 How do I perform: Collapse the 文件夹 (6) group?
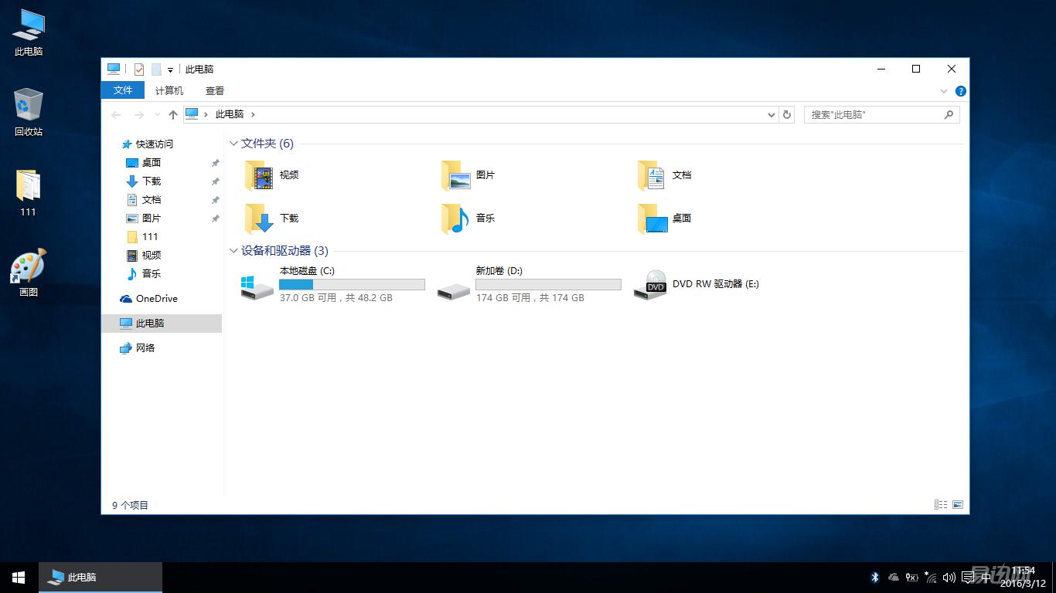233,144
